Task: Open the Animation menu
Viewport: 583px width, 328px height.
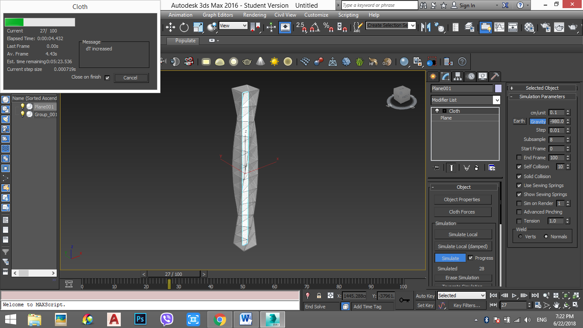Action: 181,15
